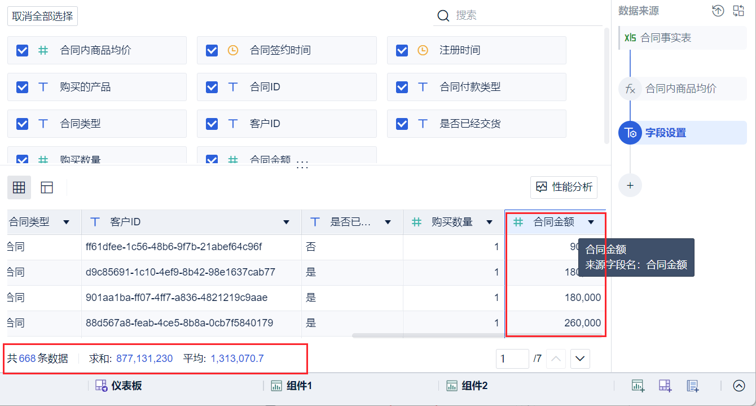
Task: Open the 客户ID column dropdown arrow
Action: [286, 222]
